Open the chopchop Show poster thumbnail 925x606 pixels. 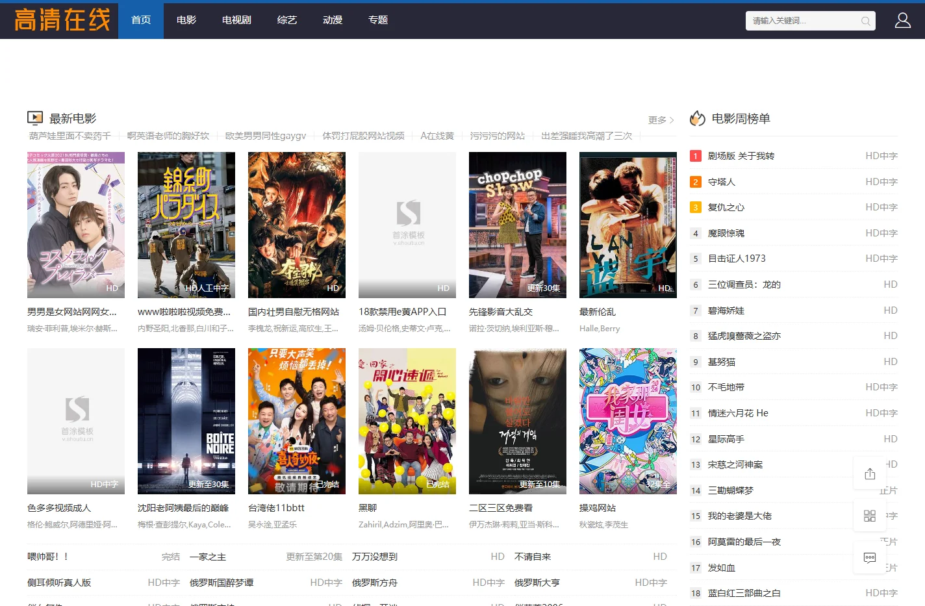coord(518,225)
